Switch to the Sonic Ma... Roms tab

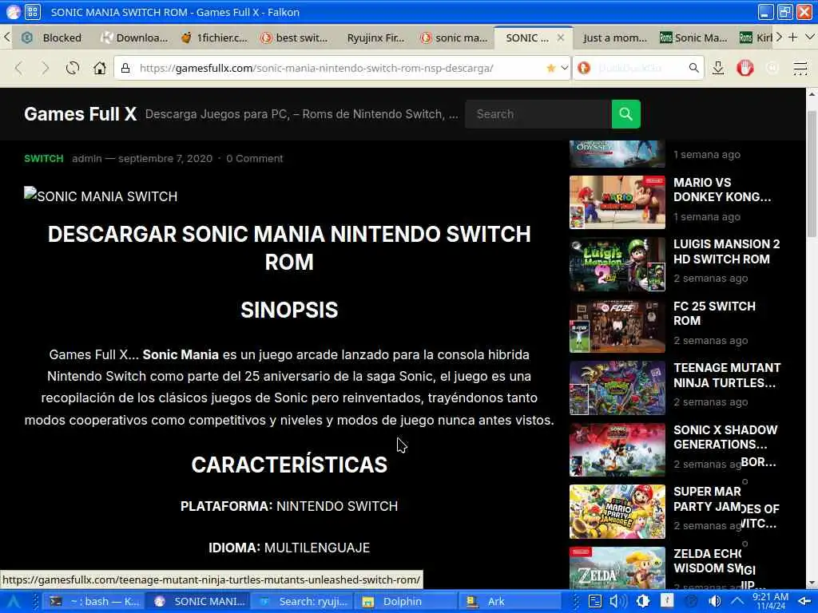tap(693, 38)
